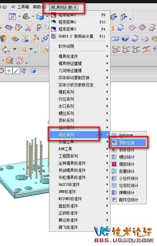
Task: Click the grey wedge solid toolbar icon
Action: (26, 16)
